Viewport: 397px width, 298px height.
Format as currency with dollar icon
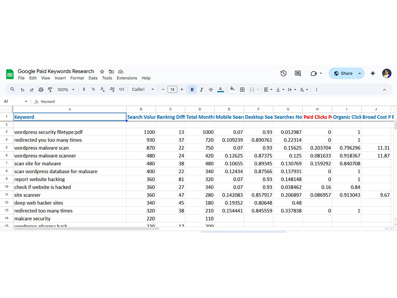(x=84, y=89)
